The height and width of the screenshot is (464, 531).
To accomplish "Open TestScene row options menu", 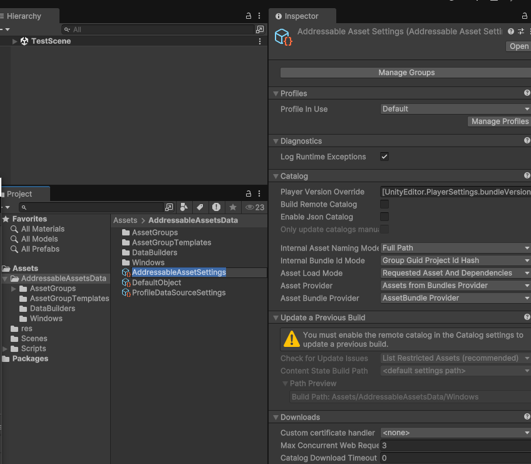I will (x=260, y=41).
